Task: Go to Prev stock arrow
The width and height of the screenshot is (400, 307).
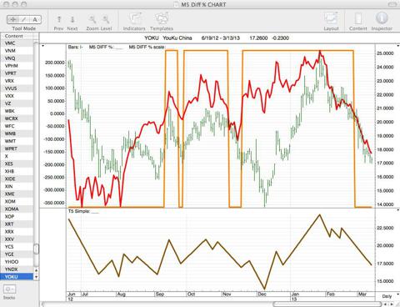Action: [59, 19]
